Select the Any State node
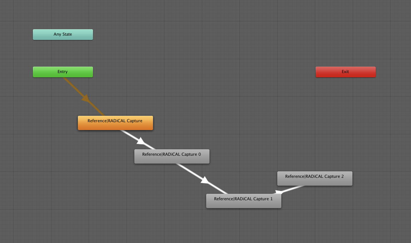 63,35
